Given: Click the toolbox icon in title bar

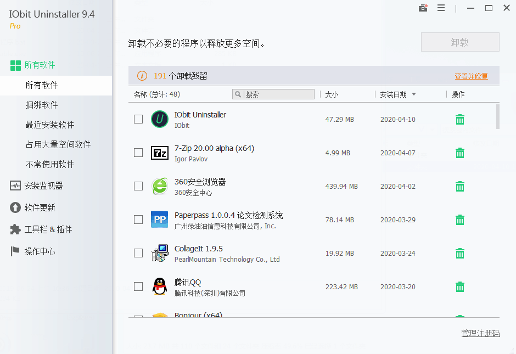Looking at the screenshot, I should click(423, 8).
